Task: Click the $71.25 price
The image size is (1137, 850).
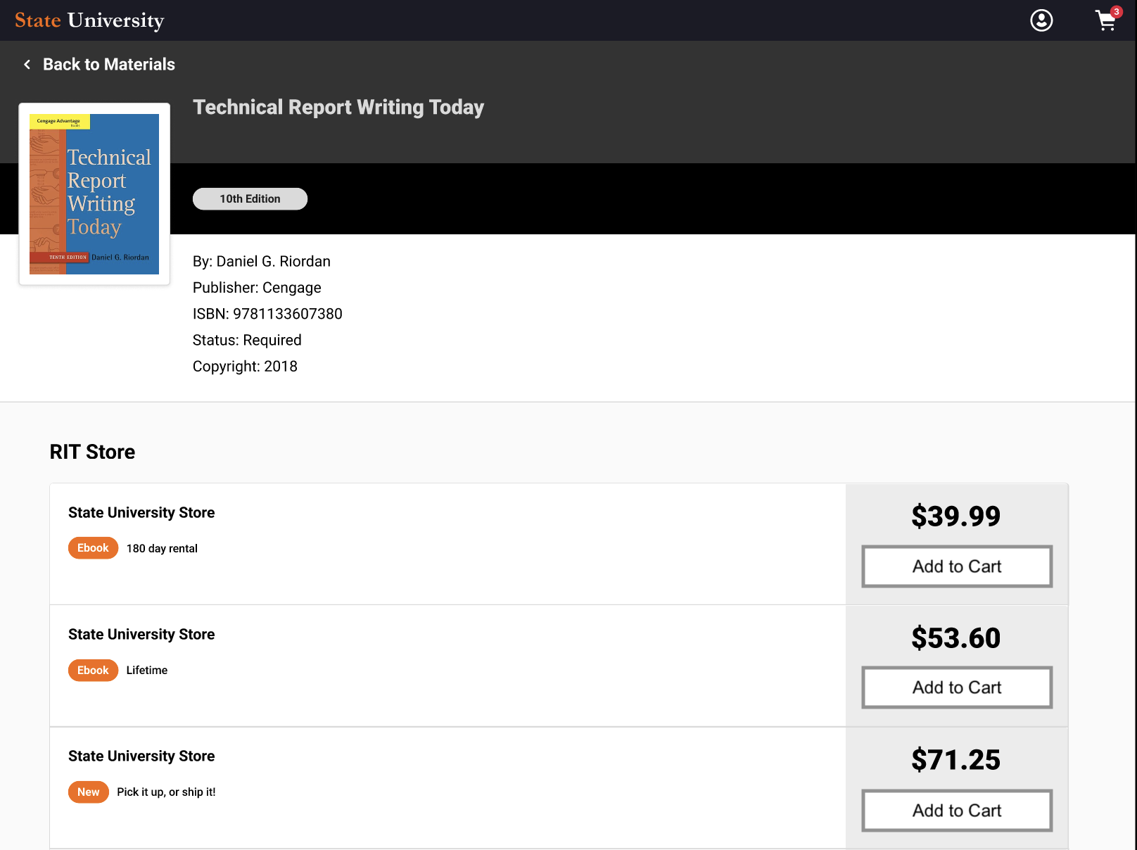Action: click(x=956, y=760)
